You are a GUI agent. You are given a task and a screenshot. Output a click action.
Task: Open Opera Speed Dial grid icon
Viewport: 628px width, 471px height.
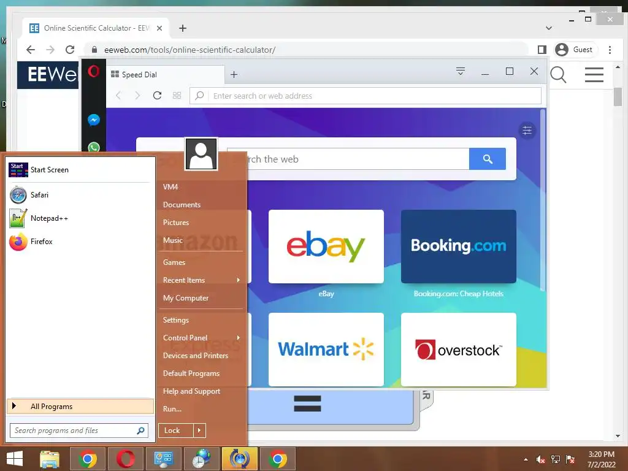[177, 95]
